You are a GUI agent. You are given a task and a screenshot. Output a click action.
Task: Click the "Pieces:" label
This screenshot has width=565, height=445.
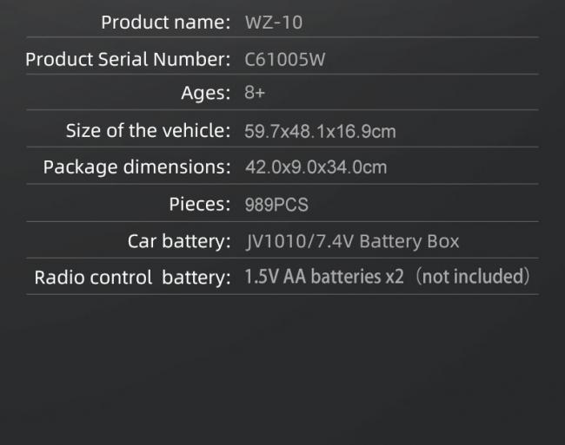point(199,205)
